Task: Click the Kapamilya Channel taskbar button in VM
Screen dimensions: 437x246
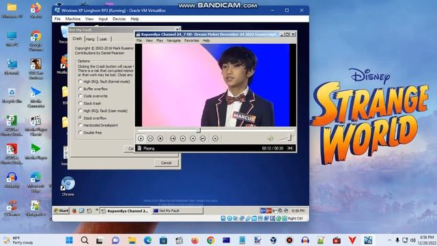Action: tap(125, 211)
